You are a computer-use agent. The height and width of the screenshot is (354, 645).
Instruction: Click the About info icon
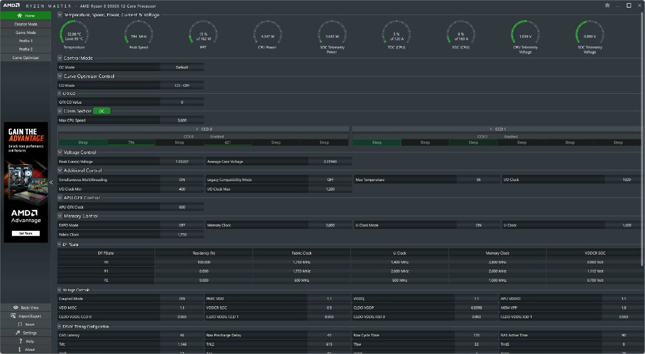tap(20, 349)
